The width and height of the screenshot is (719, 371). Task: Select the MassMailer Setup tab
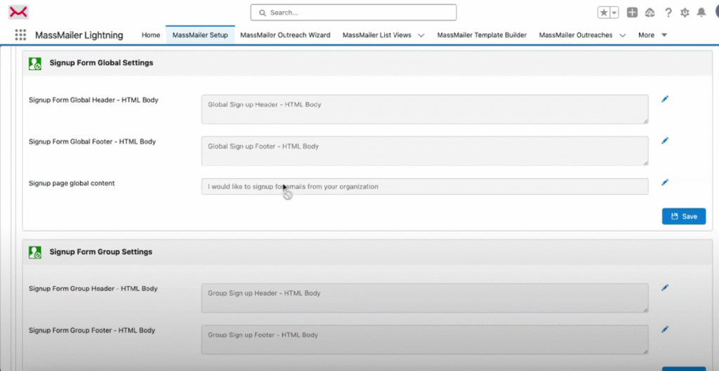click(x=200, y=35)
